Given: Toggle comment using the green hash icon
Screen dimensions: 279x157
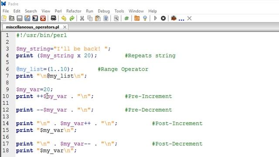Looking at the screenshot, I should (x=126, y=18).
